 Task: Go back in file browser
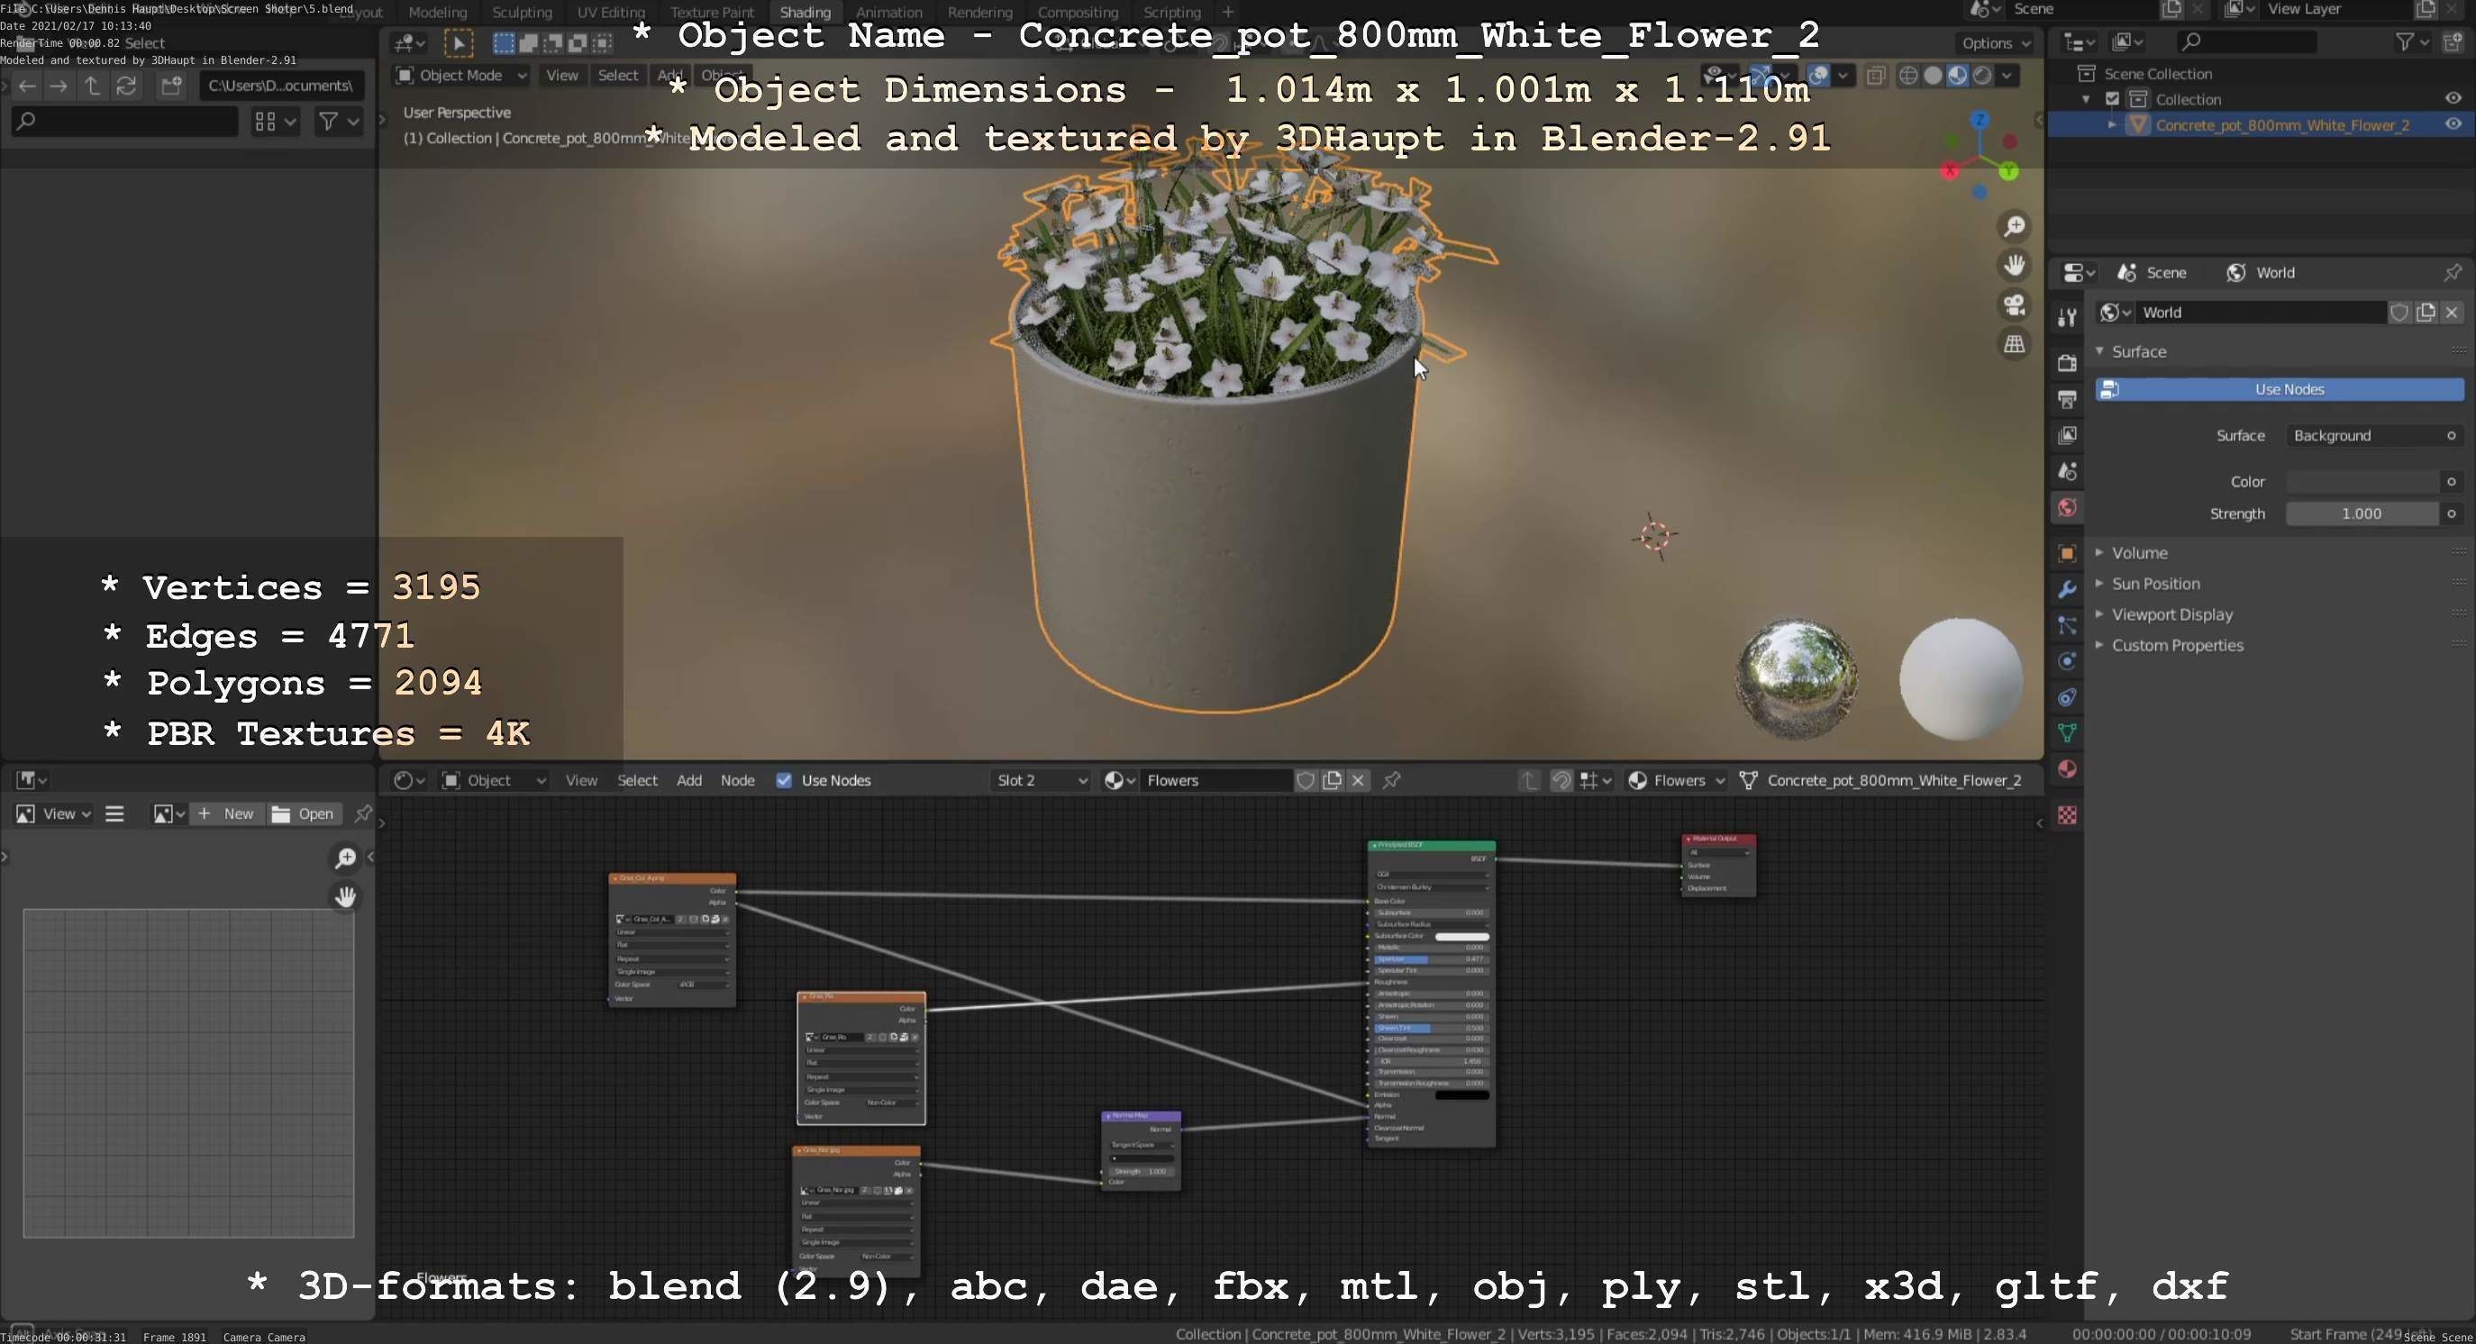pos(27,86)
